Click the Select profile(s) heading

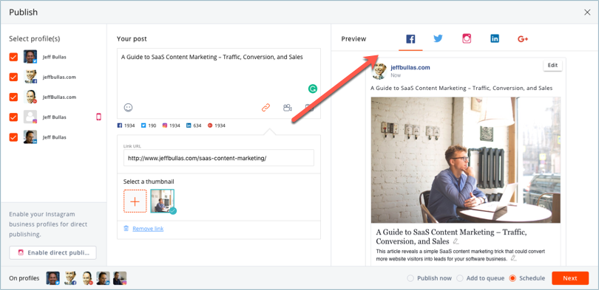(34, 39)
